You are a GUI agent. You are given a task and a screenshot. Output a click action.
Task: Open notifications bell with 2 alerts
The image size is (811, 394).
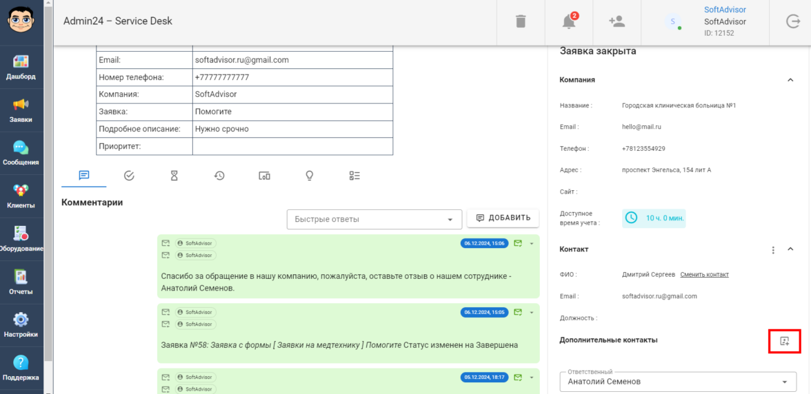click(x=569, y=21)
